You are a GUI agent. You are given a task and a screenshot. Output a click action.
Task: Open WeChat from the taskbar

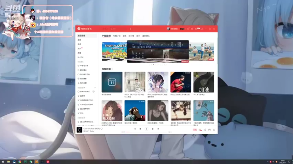click(31, 162)
